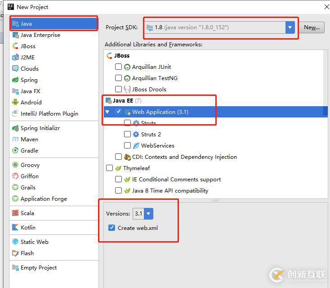This screenshot has height=288, width=330.
Task: Tick the IE Conditional Comments support checkbox
Action: (118, 179)
